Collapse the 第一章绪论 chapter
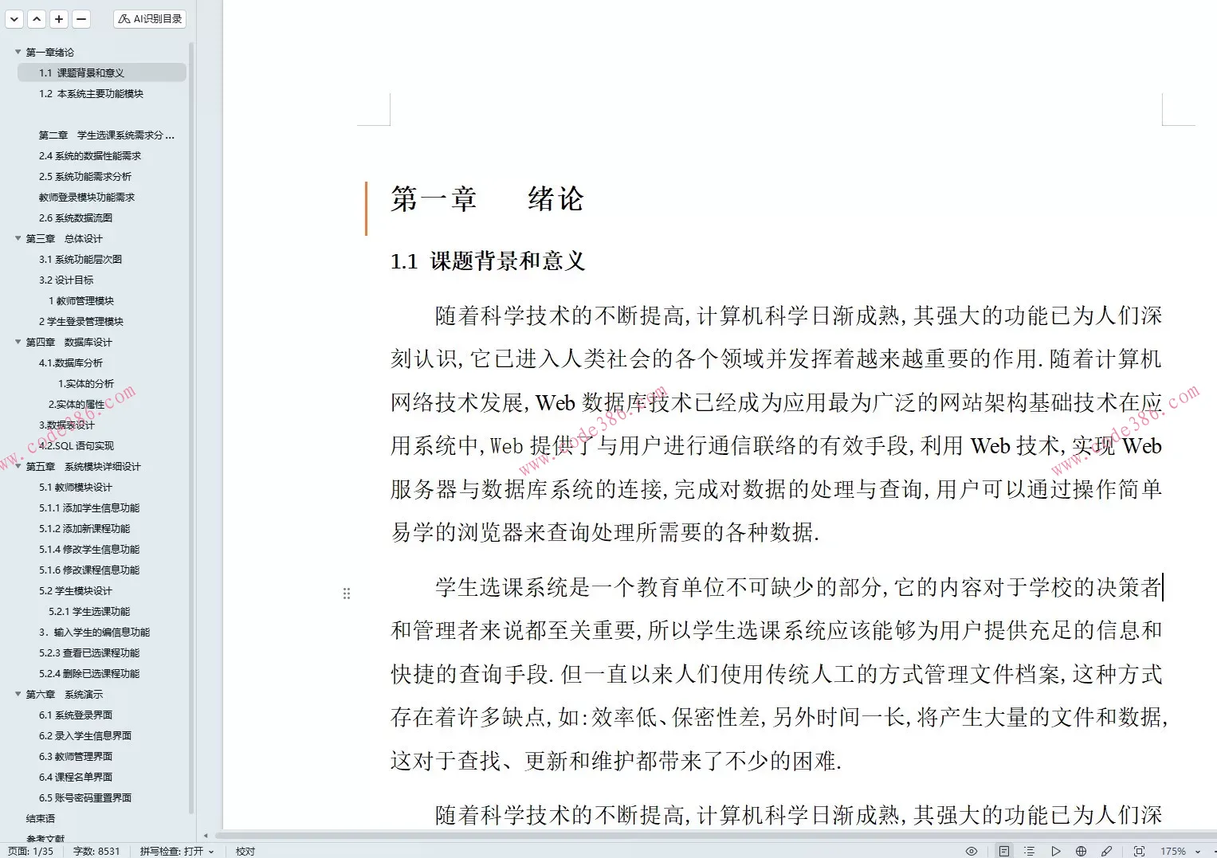This screenshot has width=1217, height=858. coord(16,51)
